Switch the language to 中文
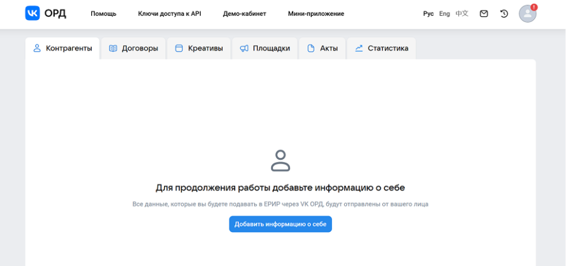This screenshot has width=566, height=266. 462,13
